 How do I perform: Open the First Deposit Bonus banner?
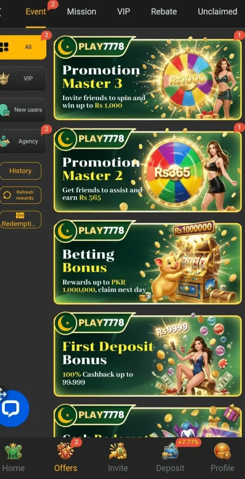pyautogui.click(x=148, y=355)
